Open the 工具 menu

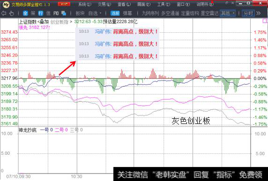tap(164, 4)
